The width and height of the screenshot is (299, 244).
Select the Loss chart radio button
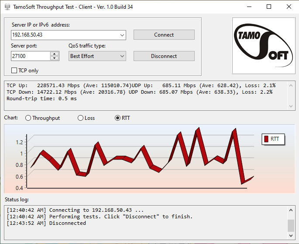click(80, 118)
